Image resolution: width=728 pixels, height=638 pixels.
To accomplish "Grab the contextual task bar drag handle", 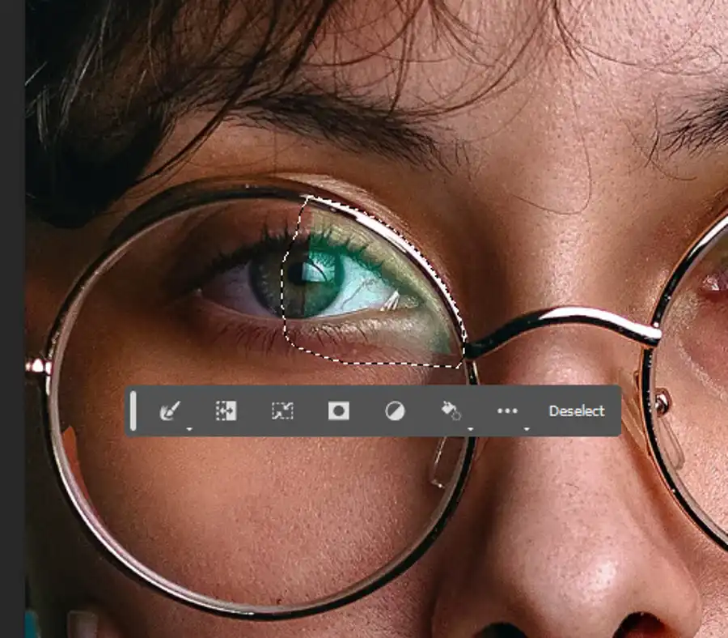I will click(133, 410).
